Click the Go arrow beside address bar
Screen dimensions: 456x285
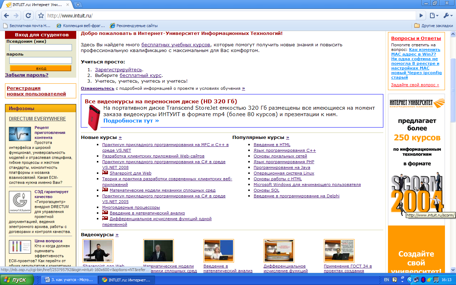pyautogui.click(x=421, y=16)
